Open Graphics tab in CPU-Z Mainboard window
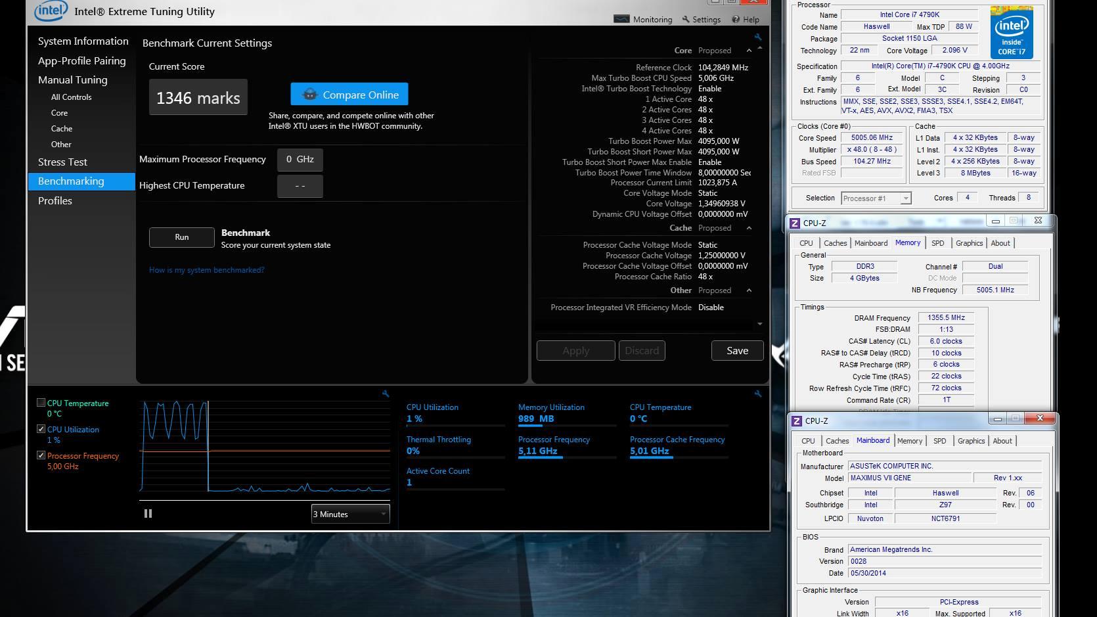 (971, 441)
